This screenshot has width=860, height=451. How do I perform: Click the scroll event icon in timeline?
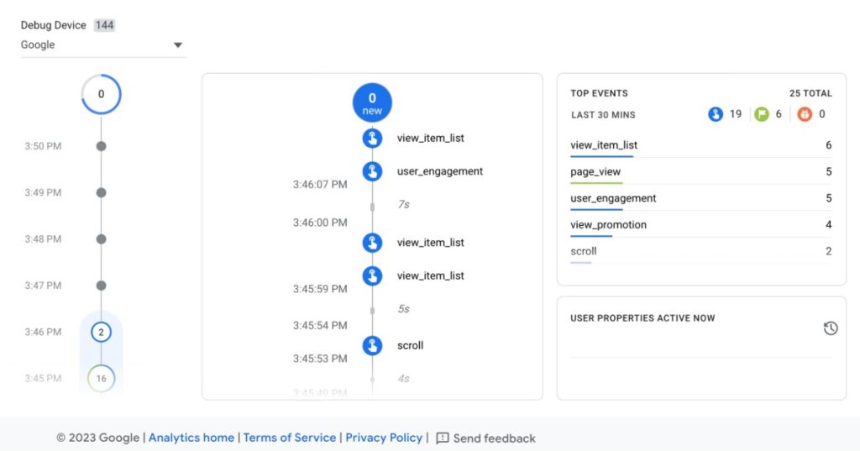tap(372, 345)
